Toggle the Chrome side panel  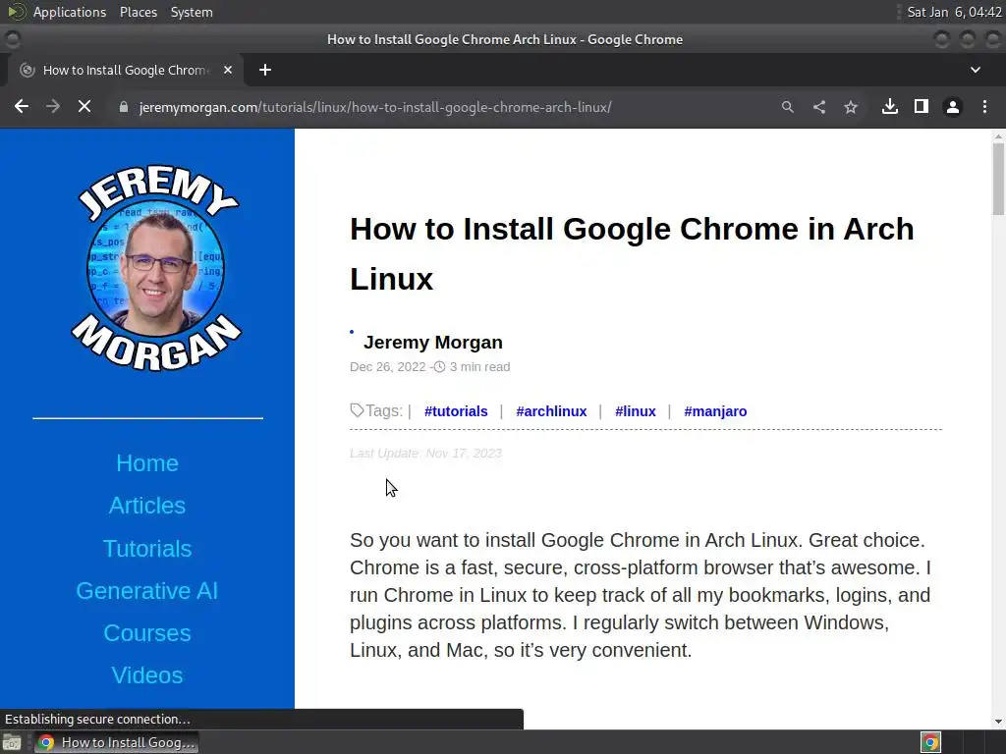tap(921, 106)
